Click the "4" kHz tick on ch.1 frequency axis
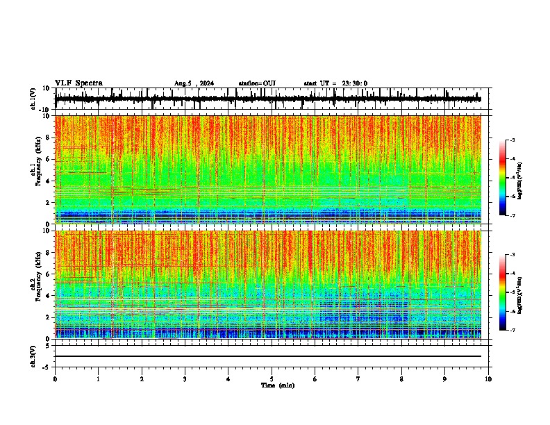This screenshot has width=550, height=425. coord(49,181)
